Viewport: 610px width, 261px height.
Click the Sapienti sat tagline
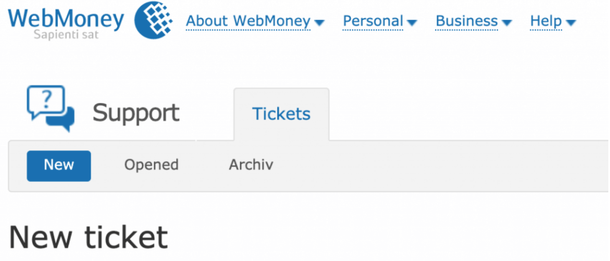click(x=66, y=34)
